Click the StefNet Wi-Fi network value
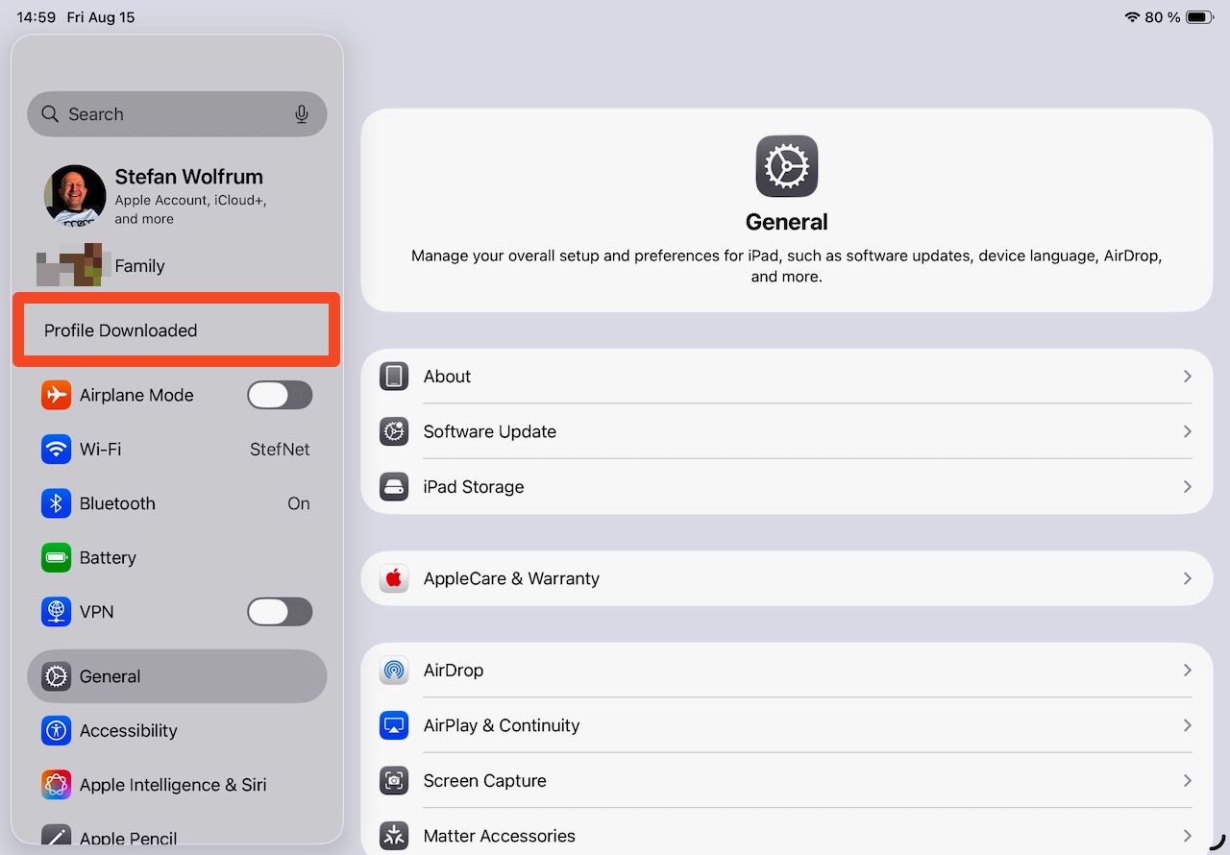 pyautogui.click(x=280, y=449)
